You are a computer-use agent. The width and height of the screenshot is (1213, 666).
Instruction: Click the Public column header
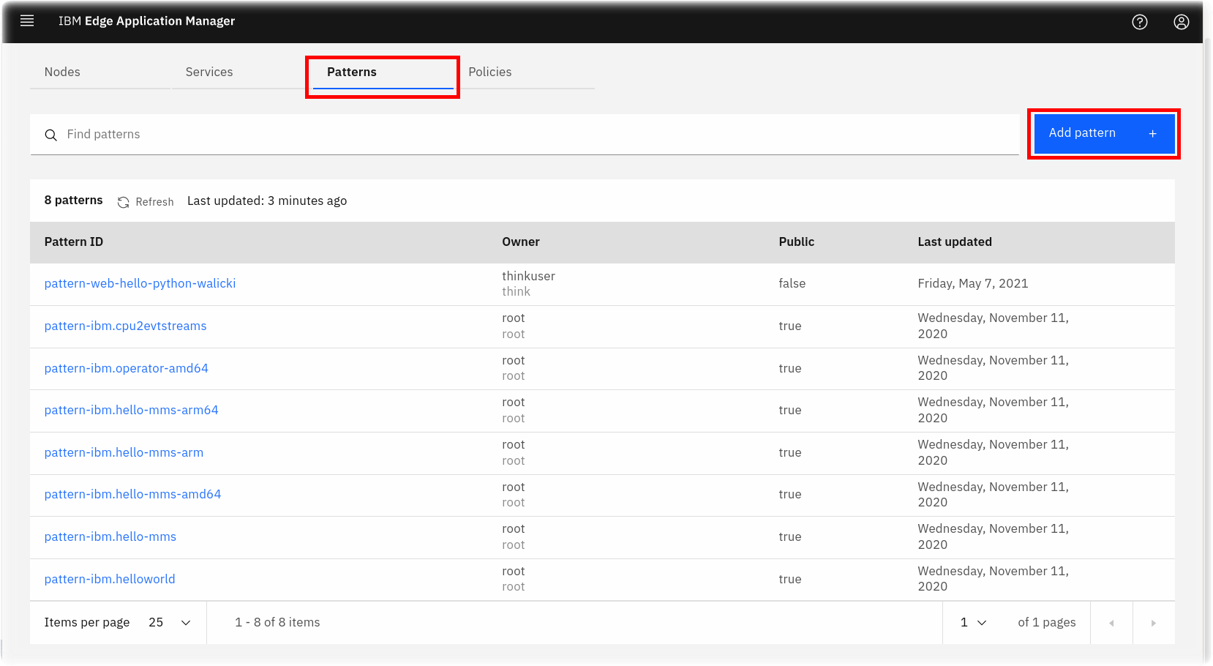click(797, 242)
